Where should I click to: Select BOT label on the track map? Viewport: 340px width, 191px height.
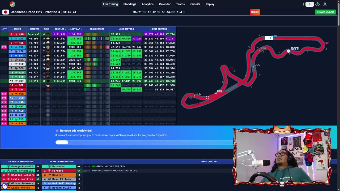295,49
